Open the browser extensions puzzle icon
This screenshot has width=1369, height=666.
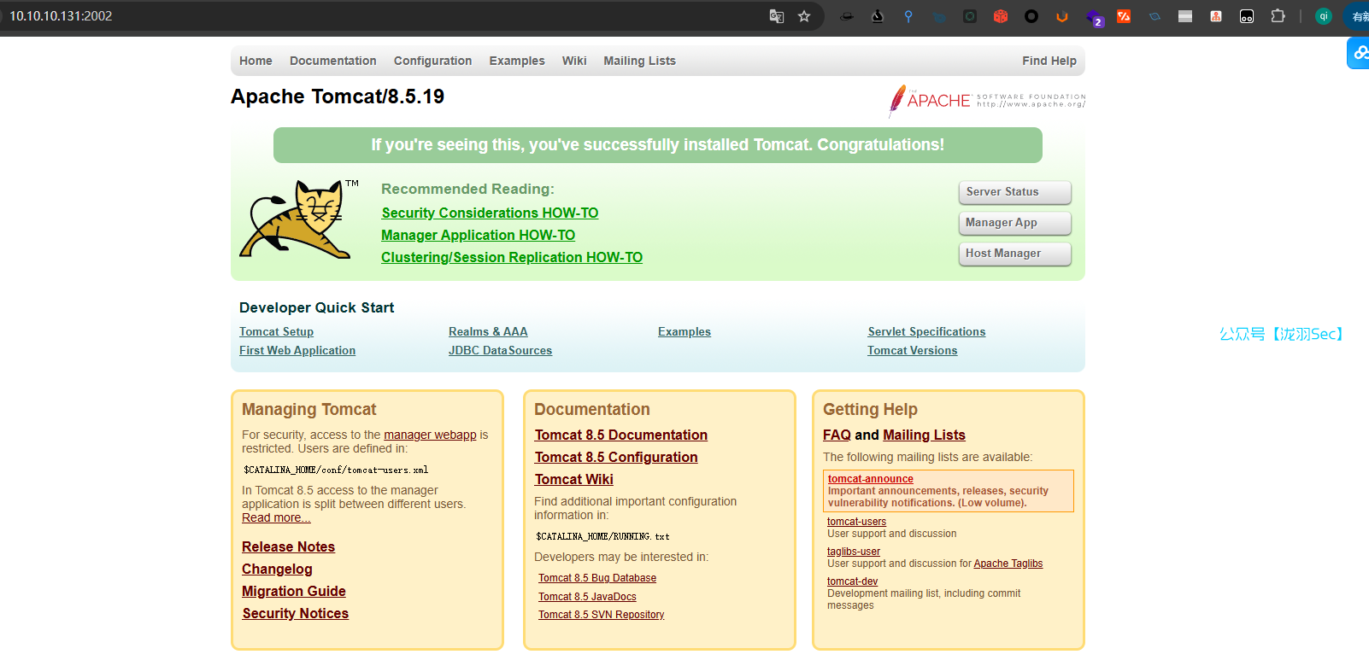click(x=1278, y=16)
